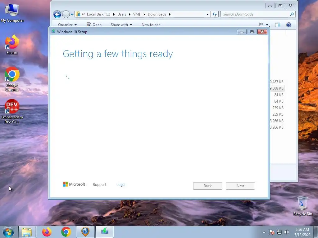This screenshot has width=318, height=238.
Task: Open the Legal link in Setup
Action: coord(121,185)
